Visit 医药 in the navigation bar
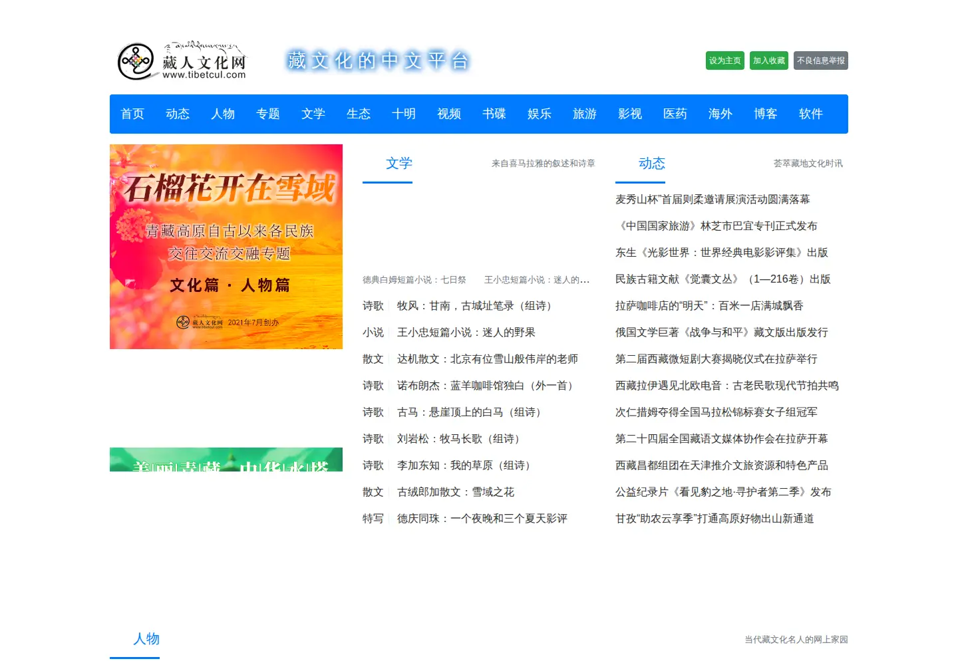The width and height of the screenshot is (958, 665). (675, 114)
